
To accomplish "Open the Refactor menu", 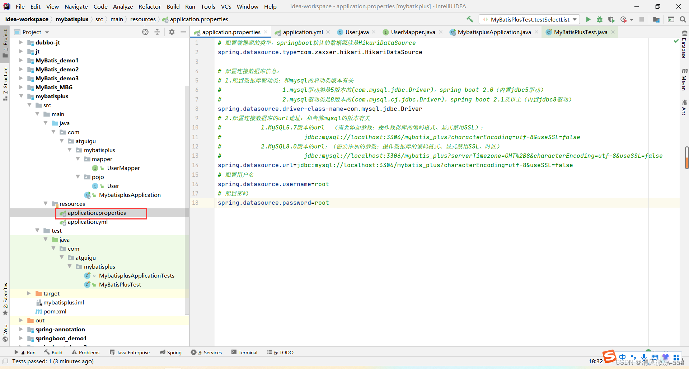I will coord(149,6).
